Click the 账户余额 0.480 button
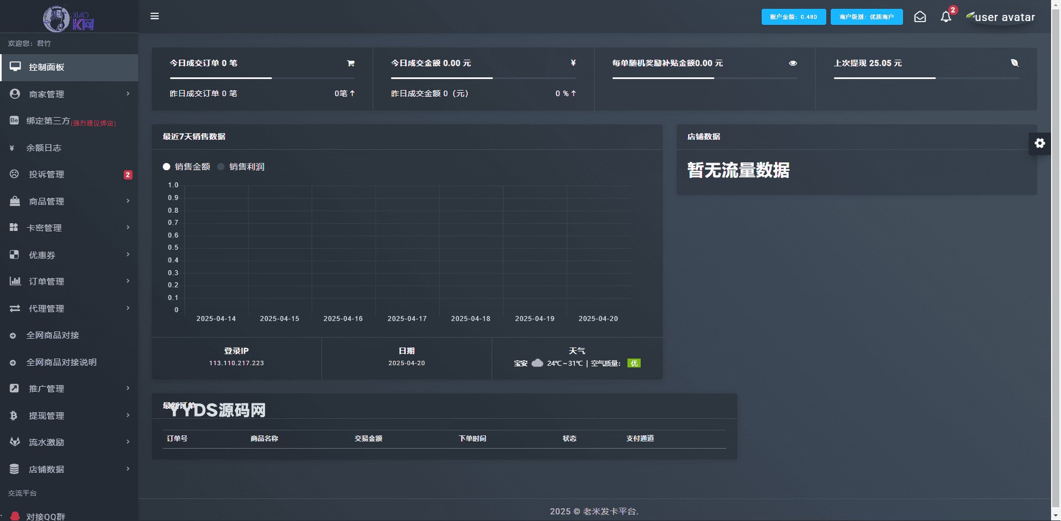 pyautogui.click(x=794, y=17)
